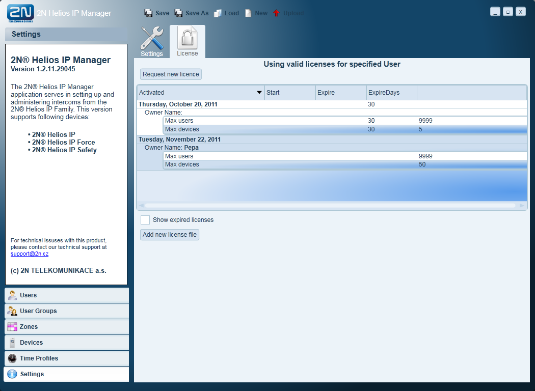Click the Users person icon in sidebar
Viewport: 535px width, 391px height.
coord(12,295)
